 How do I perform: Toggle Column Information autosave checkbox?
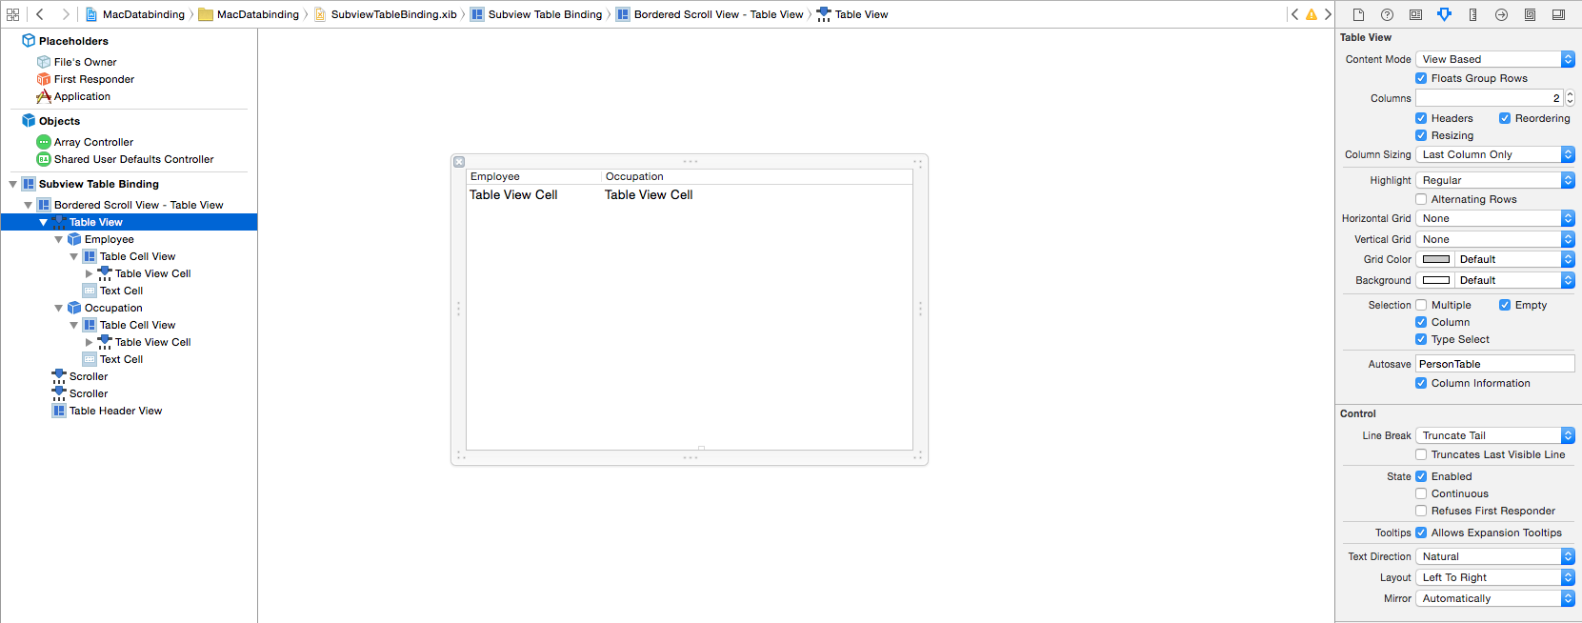(1421, 383)
